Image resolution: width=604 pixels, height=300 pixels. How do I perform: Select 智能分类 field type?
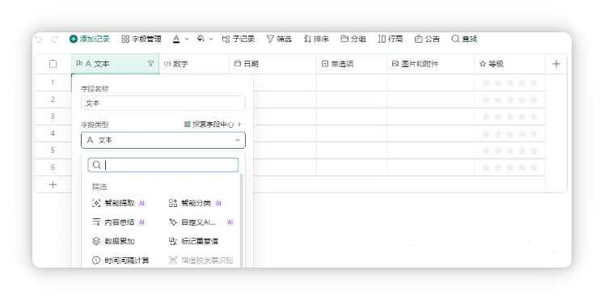point(196,203)
